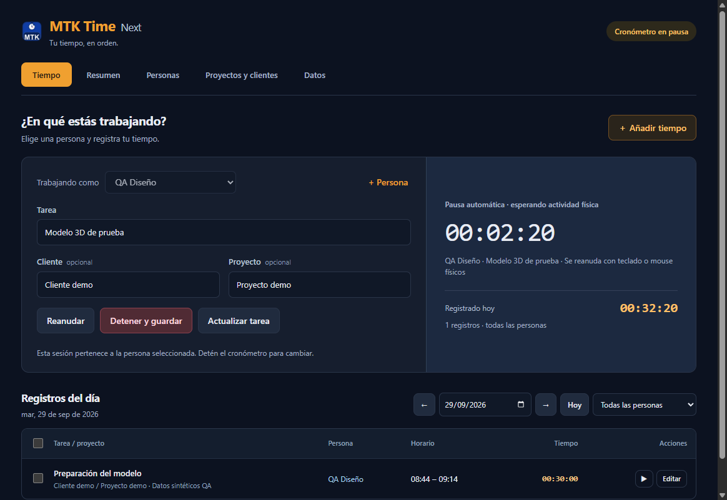Check the Preparación del modelo row checkbox
This screenshot has height=500, width=727.
point(38,478)
